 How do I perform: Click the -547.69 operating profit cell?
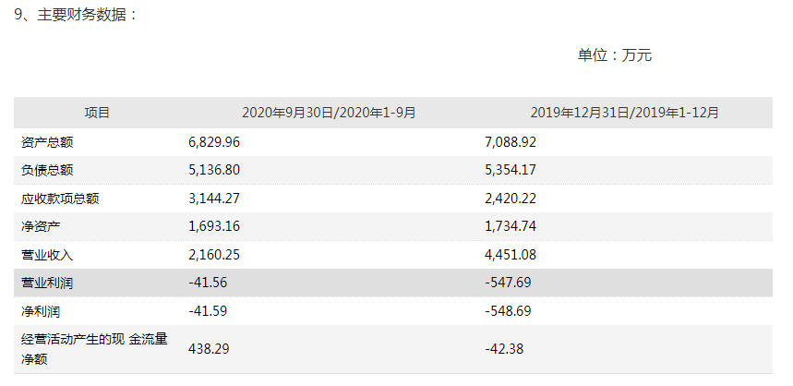point(508,282)
